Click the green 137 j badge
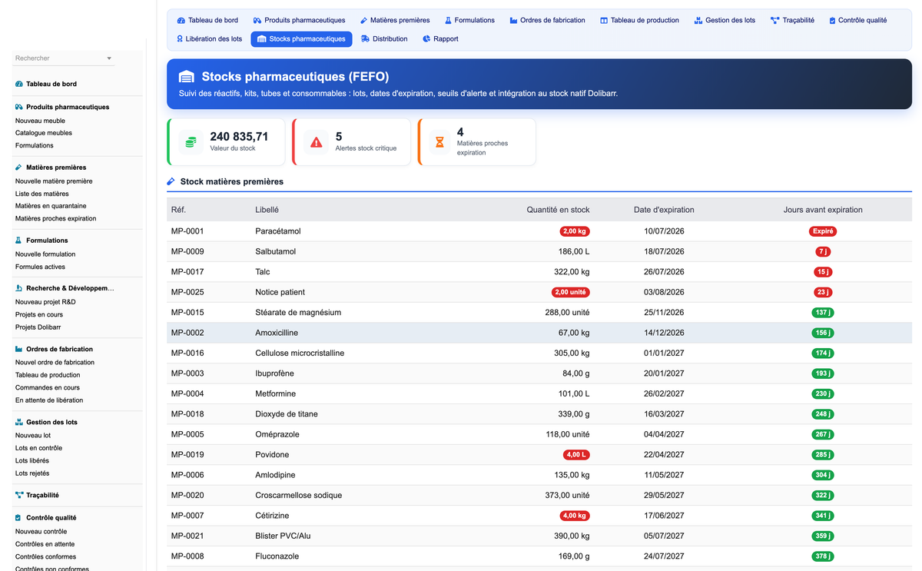Screen dimensions: 922x571 tap(823, 313)
